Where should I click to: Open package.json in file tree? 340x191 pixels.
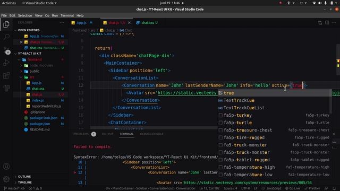pyautogui.click(x=40, y=124)
